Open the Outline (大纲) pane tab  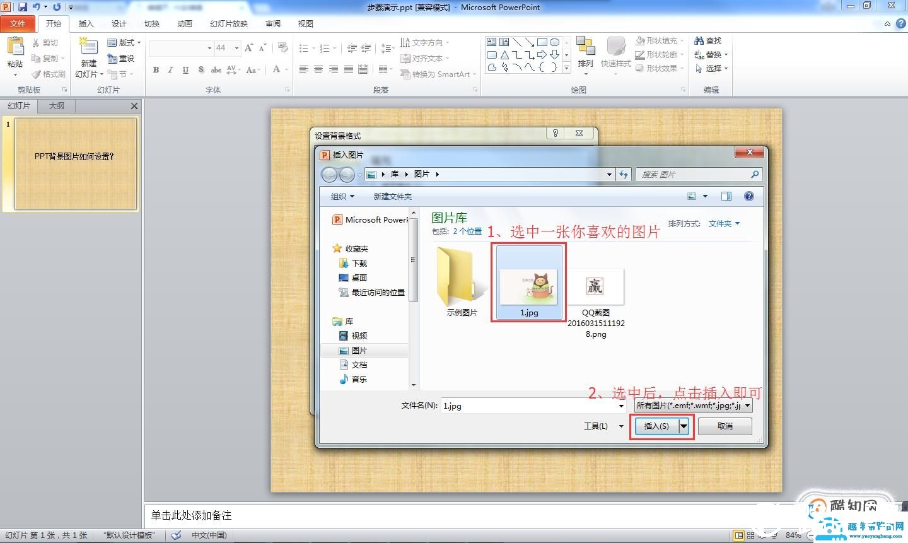pyautogui.click(x=57, y=106)
